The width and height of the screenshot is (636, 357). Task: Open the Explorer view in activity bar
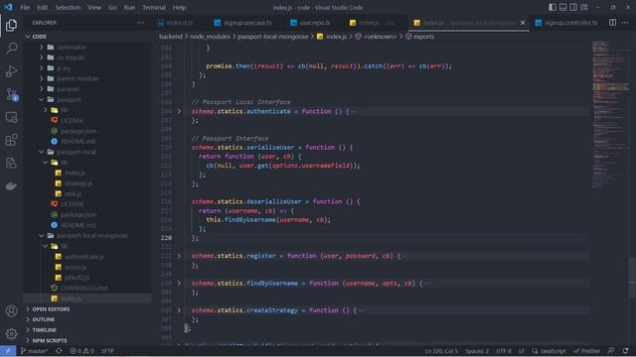(x=11, y=25)
